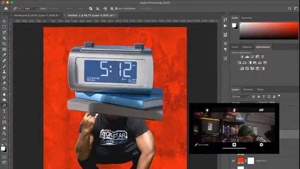Select the Move tool
Viewport: 300px width, 169px height.
[4, 21]
